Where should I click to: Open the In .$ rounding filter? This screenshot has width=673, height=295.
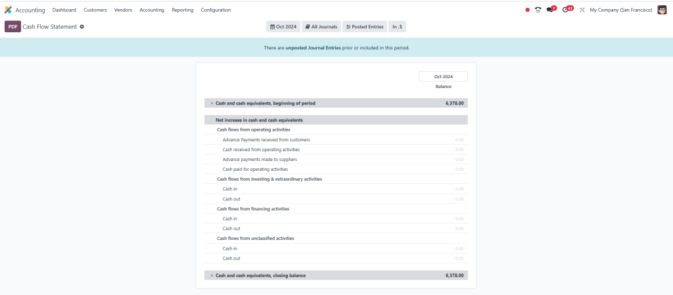[x=397, y=26]
